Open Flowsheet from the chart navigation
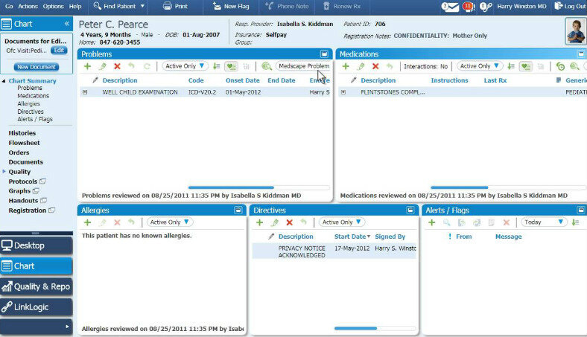 (x=24, y=143)
